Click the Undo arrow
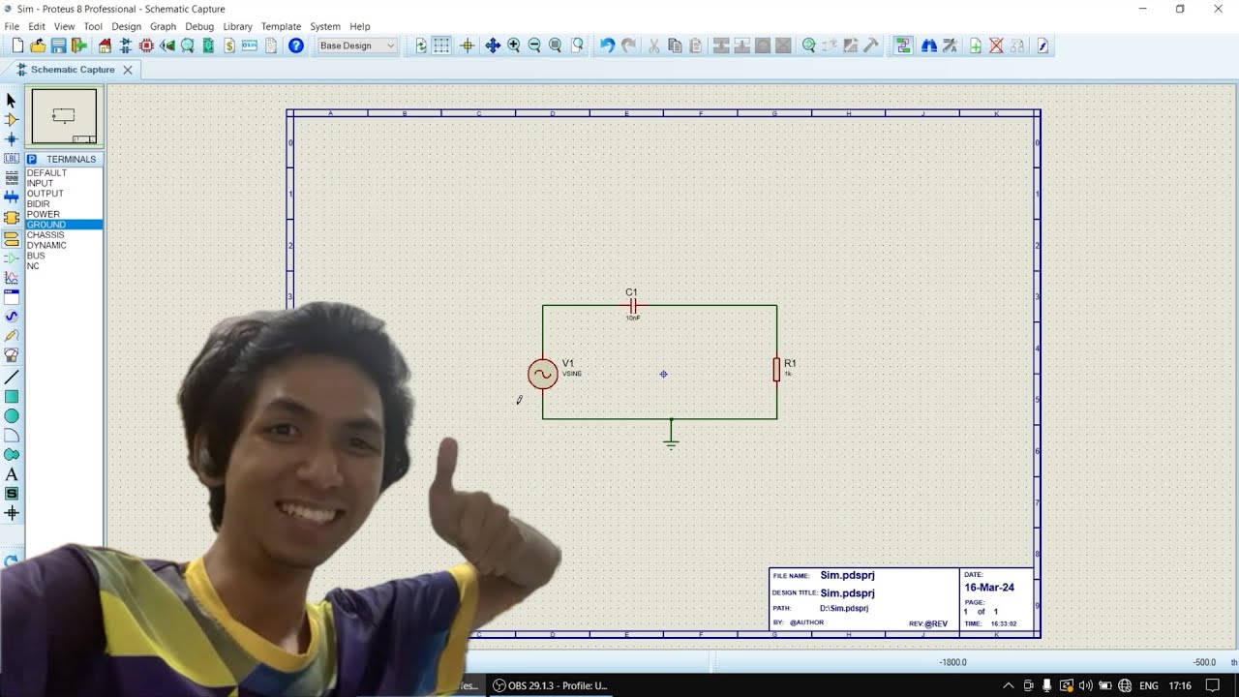Image resolution: width=1239 pixels, height=697 pixels. 607,45
